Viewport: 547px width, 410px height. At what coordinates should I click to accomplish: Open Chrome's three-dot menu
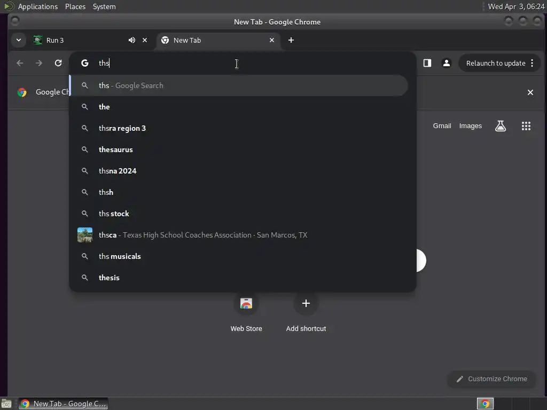point(532,63)
